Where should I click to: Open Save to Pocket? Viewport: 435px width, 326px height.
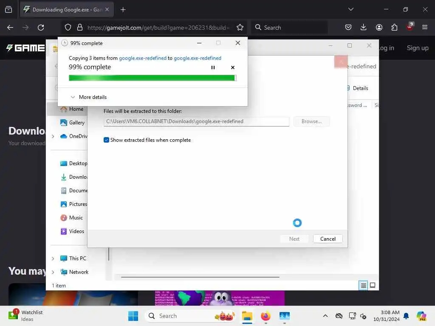click(348, 28)
